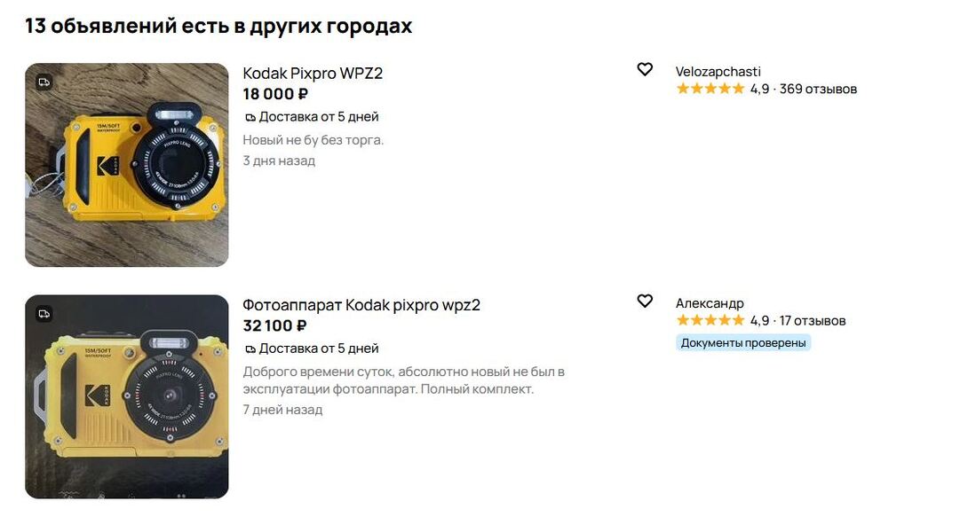
Task: Open the Kodak Pixpro WPZ2 listing title
Action: click(313, 74)
